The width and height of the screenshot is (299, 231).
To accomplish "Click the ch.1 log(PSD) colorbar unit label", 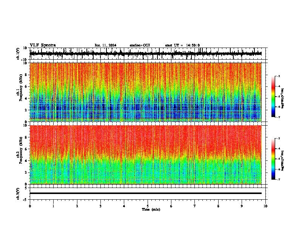I will coord(283,98).
